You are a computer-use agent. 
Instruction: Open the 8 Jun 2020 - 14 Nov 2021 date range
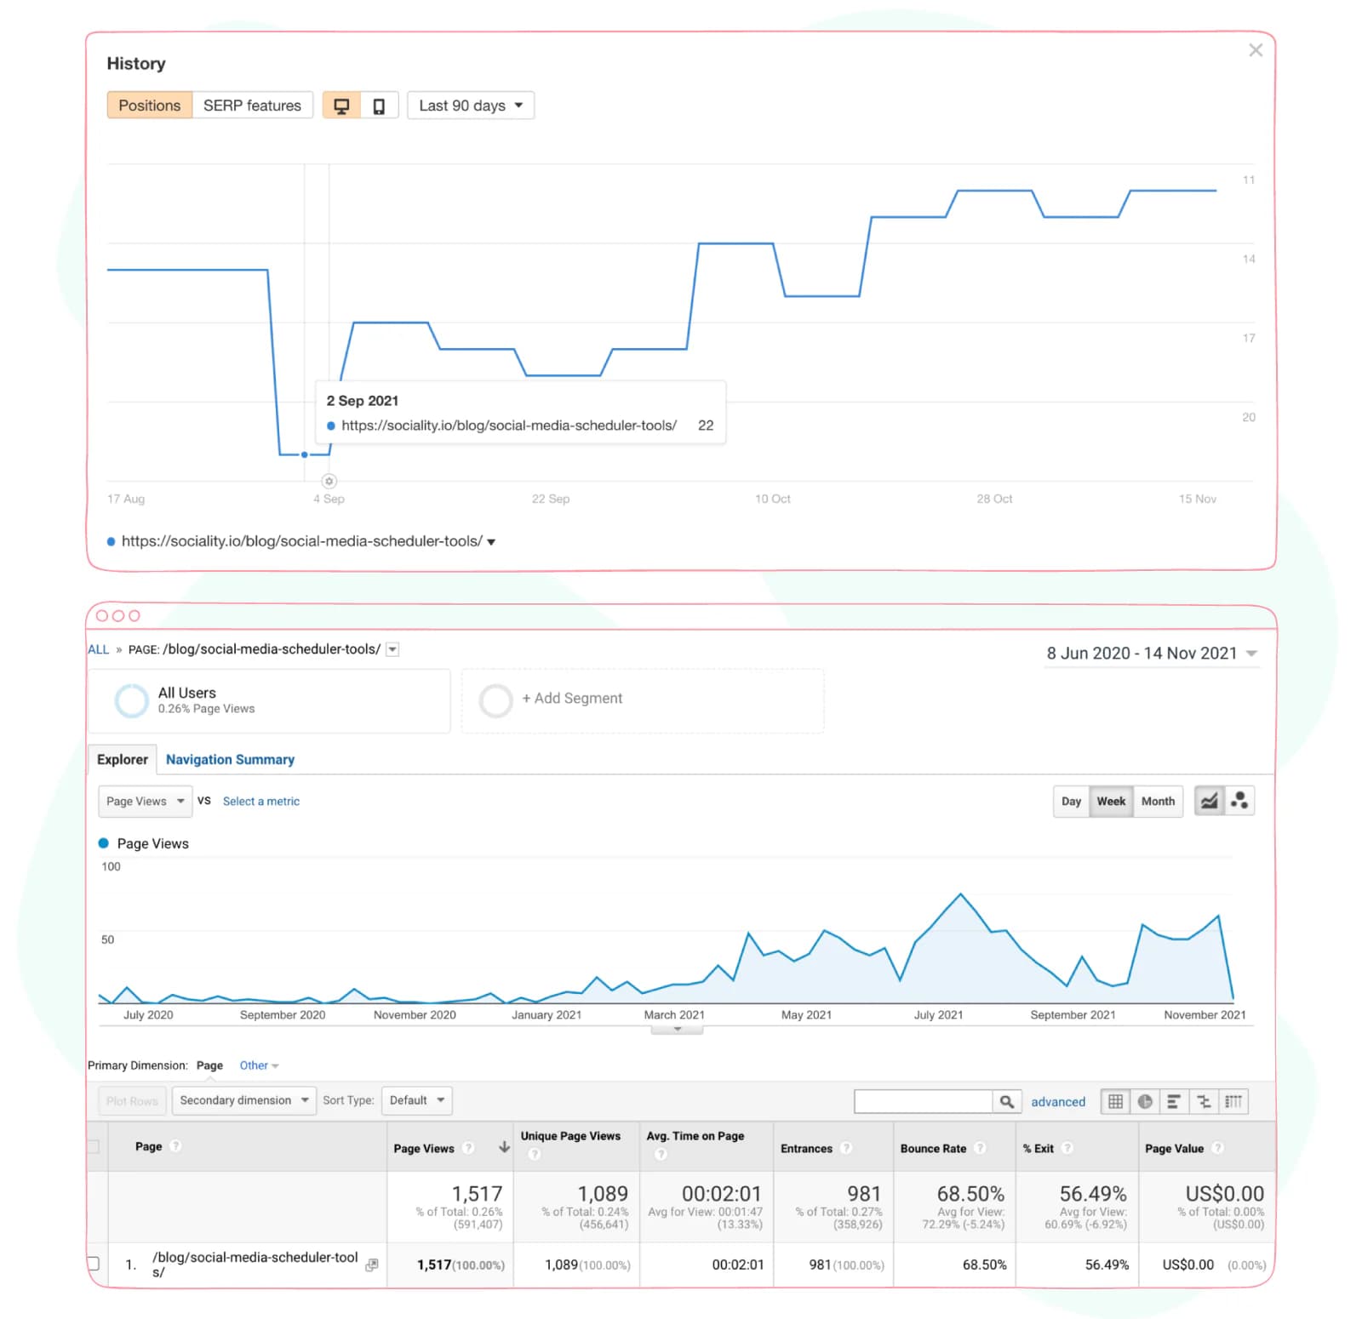(x=1152, y=654)
